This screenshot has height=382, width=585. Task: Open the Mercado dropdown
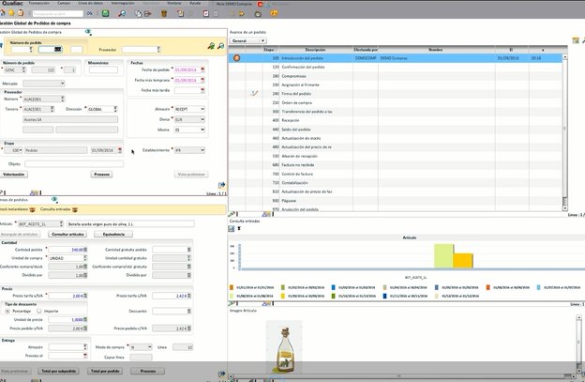(x=44, y=84)
